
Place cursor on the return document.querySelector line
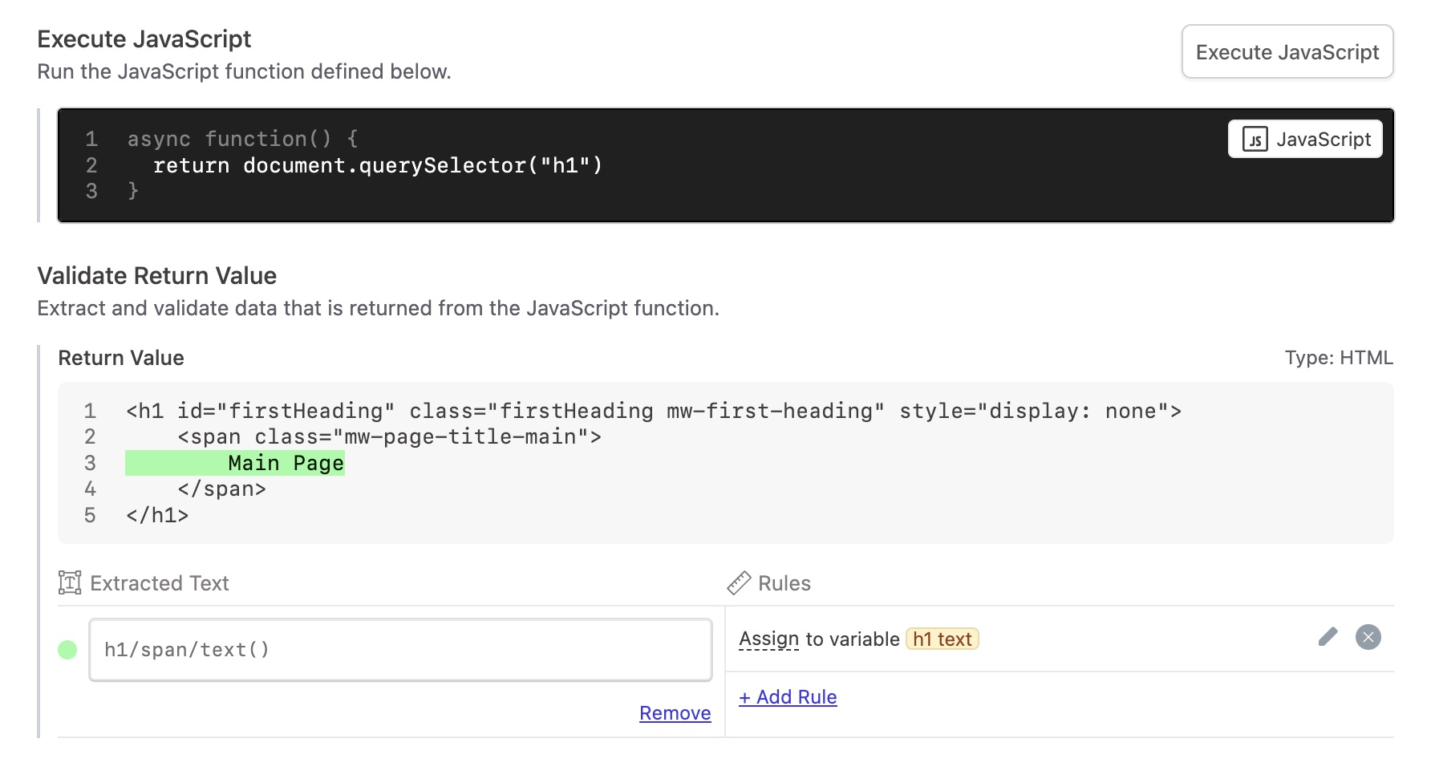(x=377, y=166)
